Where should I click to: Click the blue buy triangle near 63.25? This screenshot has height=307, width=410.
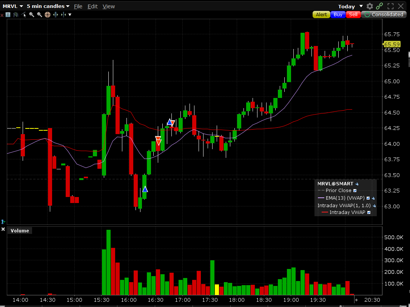coord(145,189)
